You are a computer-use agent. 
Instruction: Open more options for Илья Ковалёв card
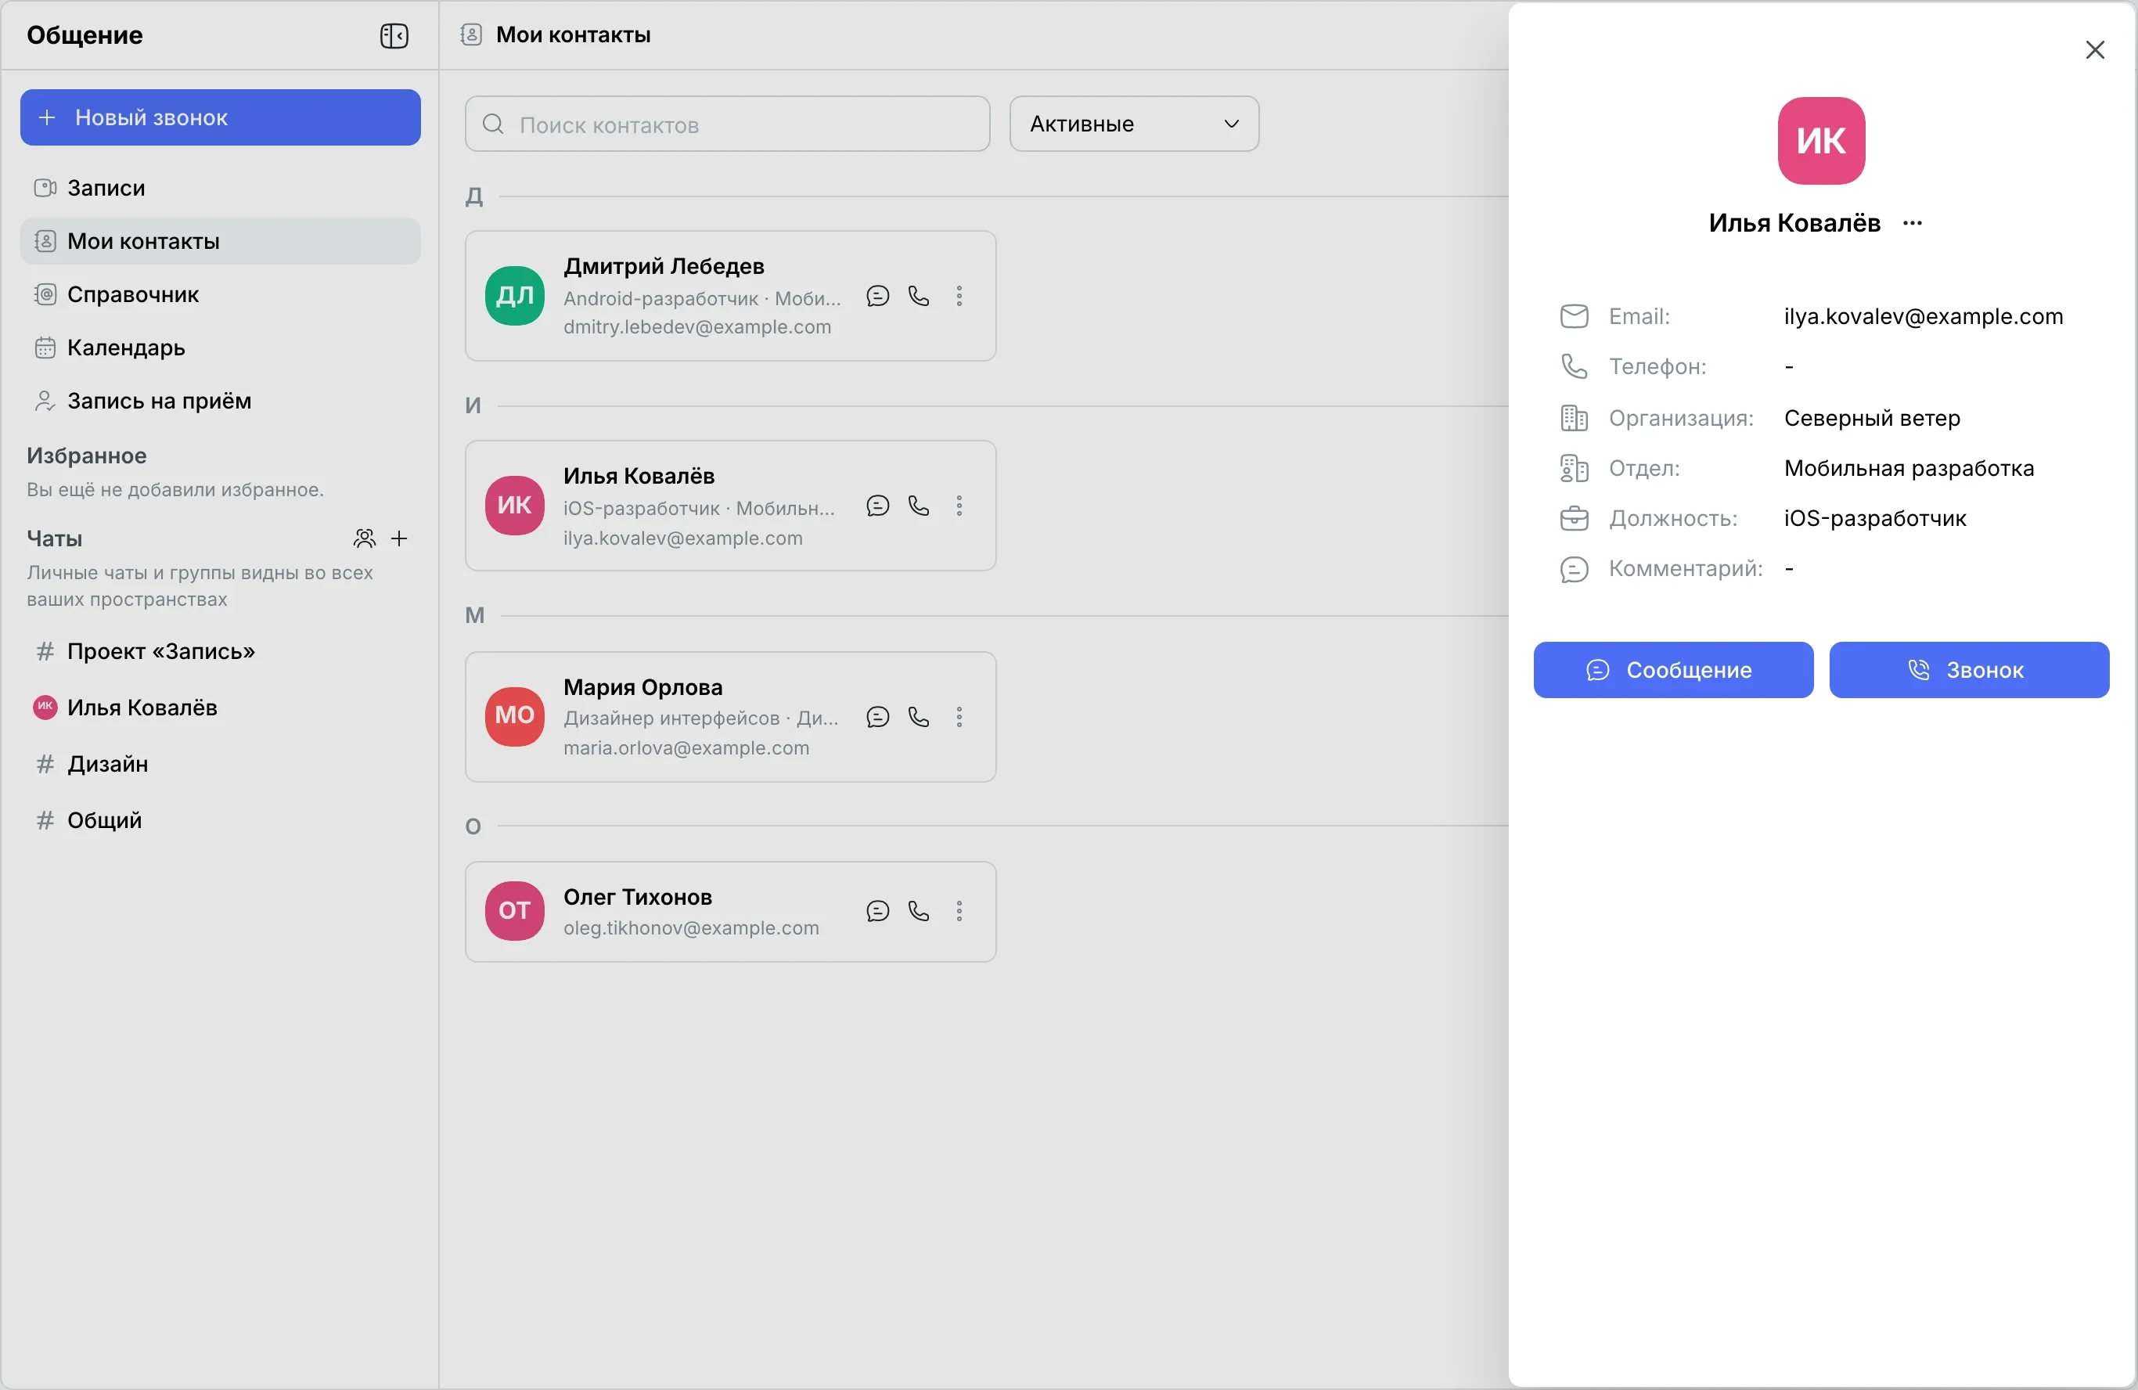point(959,506)
